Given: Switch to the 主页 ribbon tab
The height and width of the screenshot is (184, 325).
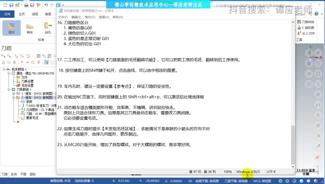Looking at the screenshot, I should (x=22, y=14).
